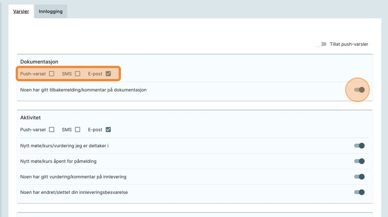Uncheck E-post under Aktivitet
388x217 pixels.
coord(108,130)
